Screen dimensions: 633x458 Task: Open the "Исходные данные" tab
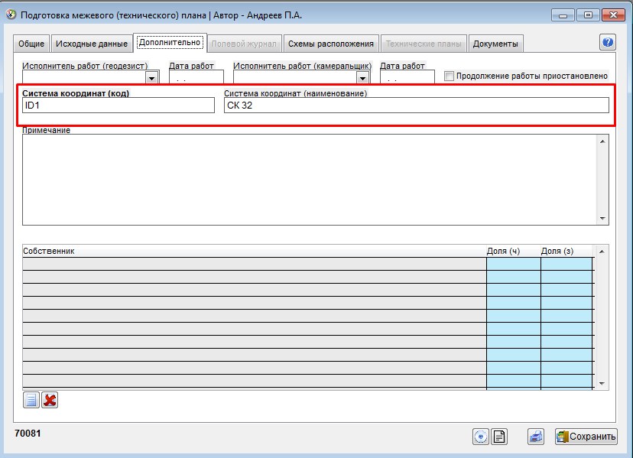coord(92,44)
